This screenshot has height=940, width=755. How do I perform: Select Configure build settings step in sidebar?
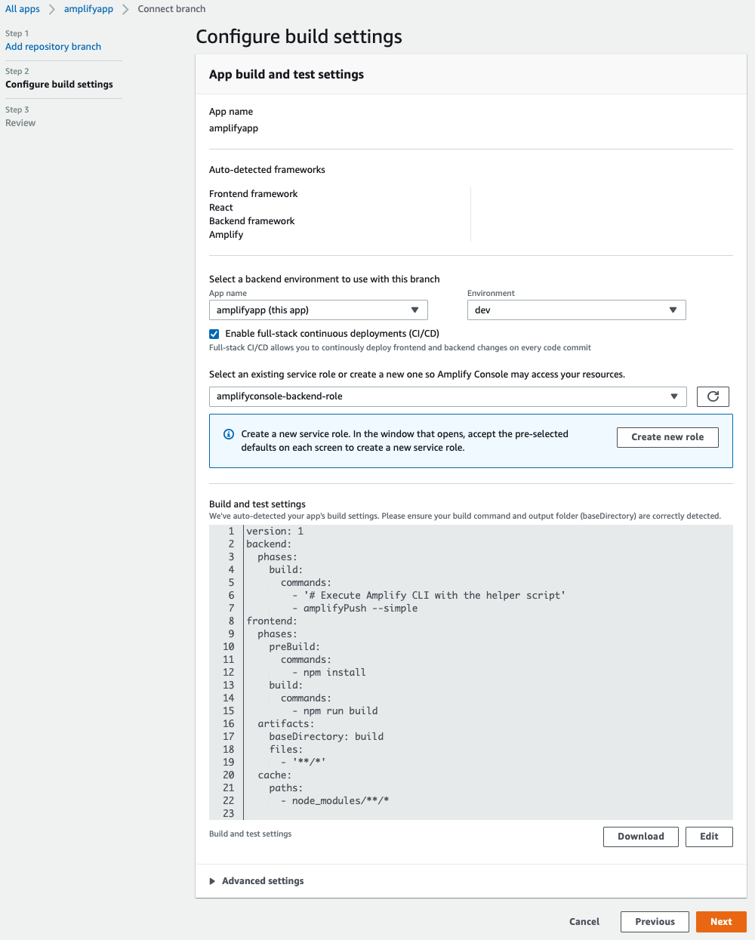point(59,85)
